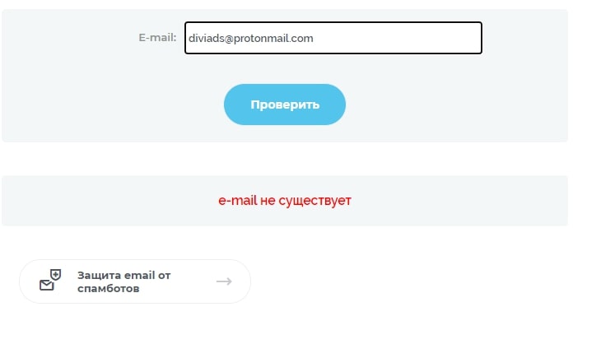The width and height of the screenshot is (601, 344).
Task: Click the Проверить label text on the button
Action: pos(285,105)
